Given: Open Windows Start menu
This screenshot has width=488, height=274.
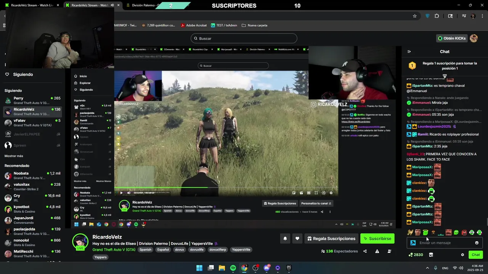Looking at the screenshot, I should point(199,268).
